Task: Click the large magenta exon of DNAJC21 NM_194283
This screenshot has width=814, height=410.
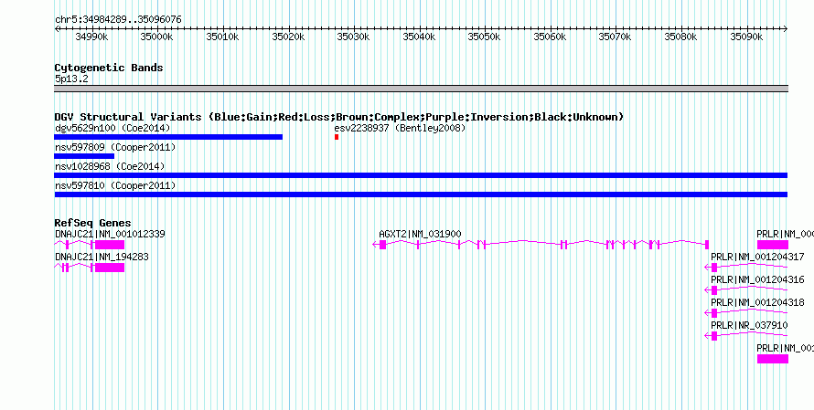Action: pyautogui.click(x=110, y=268)
